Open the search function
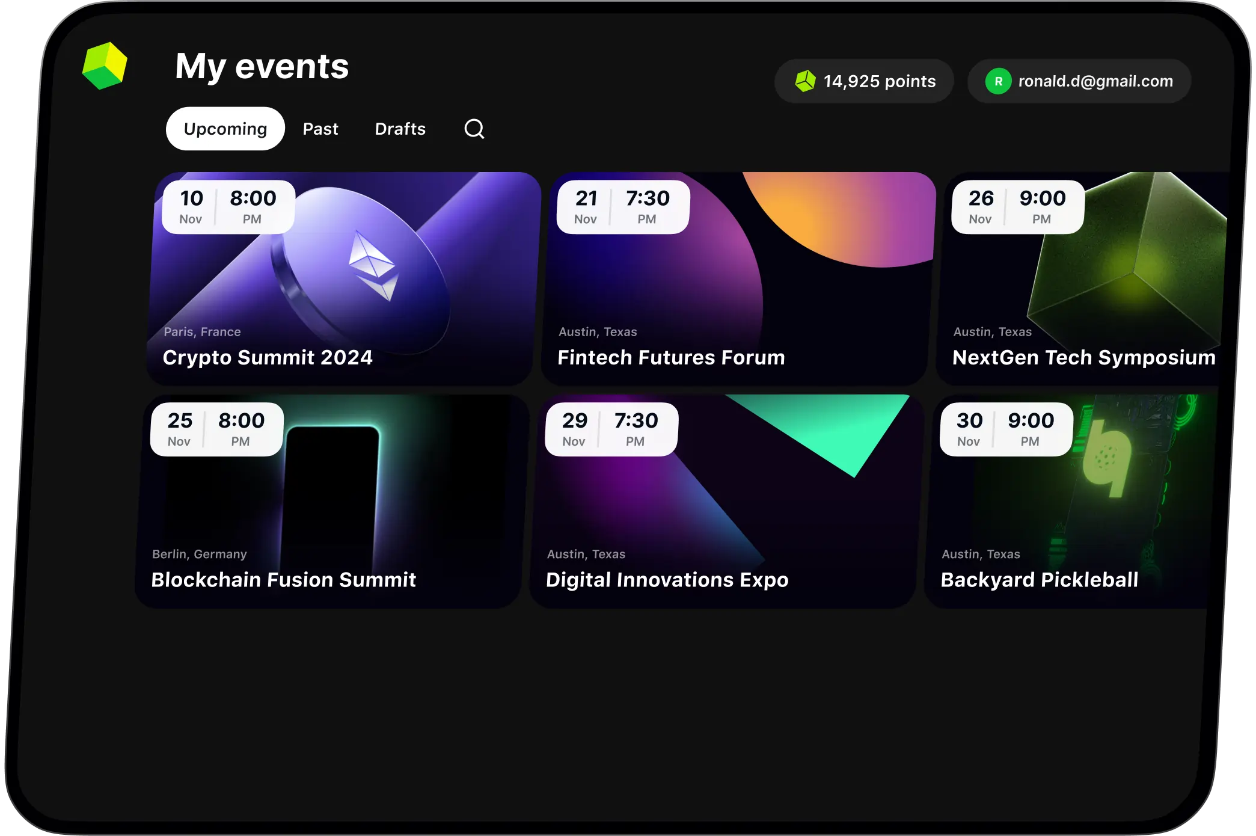The height and width of the screenshot is (836, 1256). (474, 129)
